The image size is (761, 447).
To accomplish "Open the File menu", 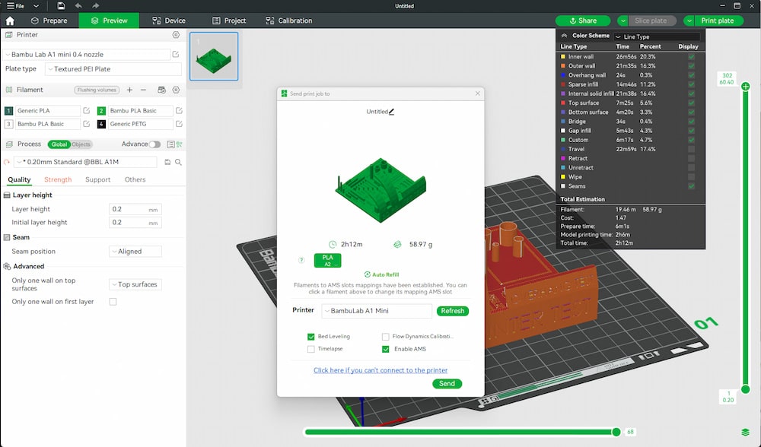I will [15, 6].
